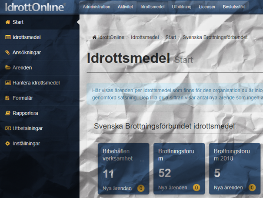
Task: Click the document icon beside Formulär
Action: click(7, 98)
